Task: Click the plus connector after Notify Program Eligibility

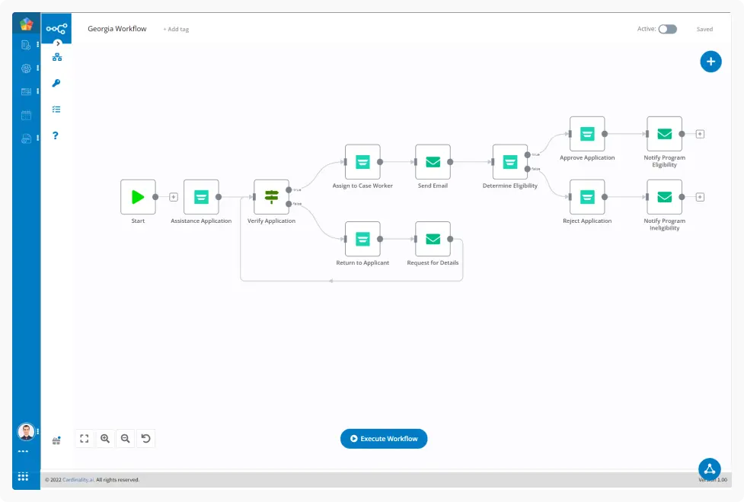Action: pos(700,134)
